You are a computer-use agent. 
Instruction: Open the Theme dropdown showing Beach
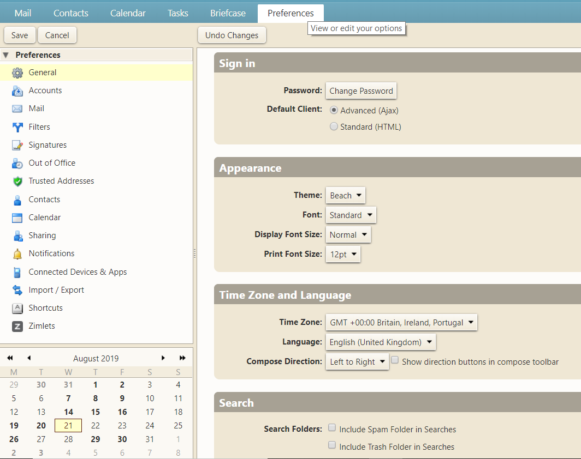click(x=346, y=195)
